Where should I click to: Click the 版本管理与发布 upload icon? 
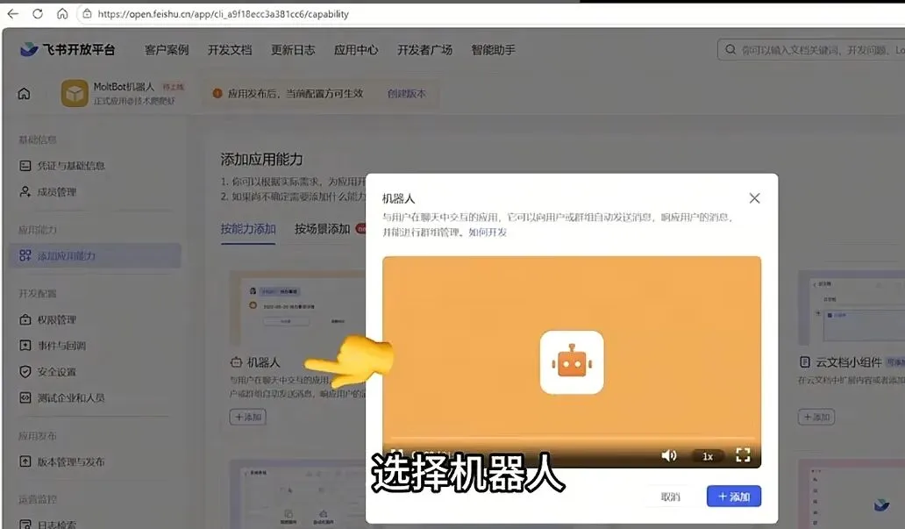point(25,461)
